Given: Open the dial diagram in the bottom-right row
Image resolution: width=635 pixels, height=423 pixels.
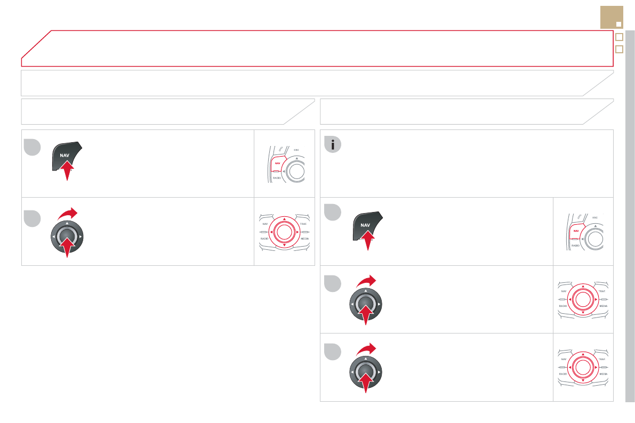Looking at the screenshot, I should pos(583,367).
